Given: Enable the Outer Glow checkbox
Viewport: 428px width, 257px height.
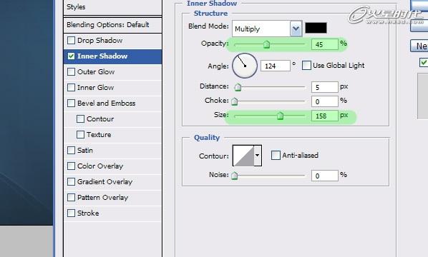Looking at the screenshot, I should [71, 72].
